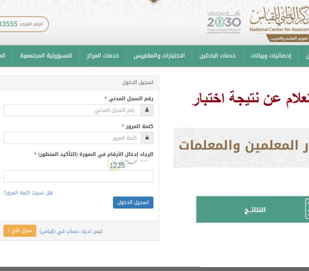
Task: Click the الرجاء إدخال الأرقام في الصورة label
Action: tap(94, 154)
